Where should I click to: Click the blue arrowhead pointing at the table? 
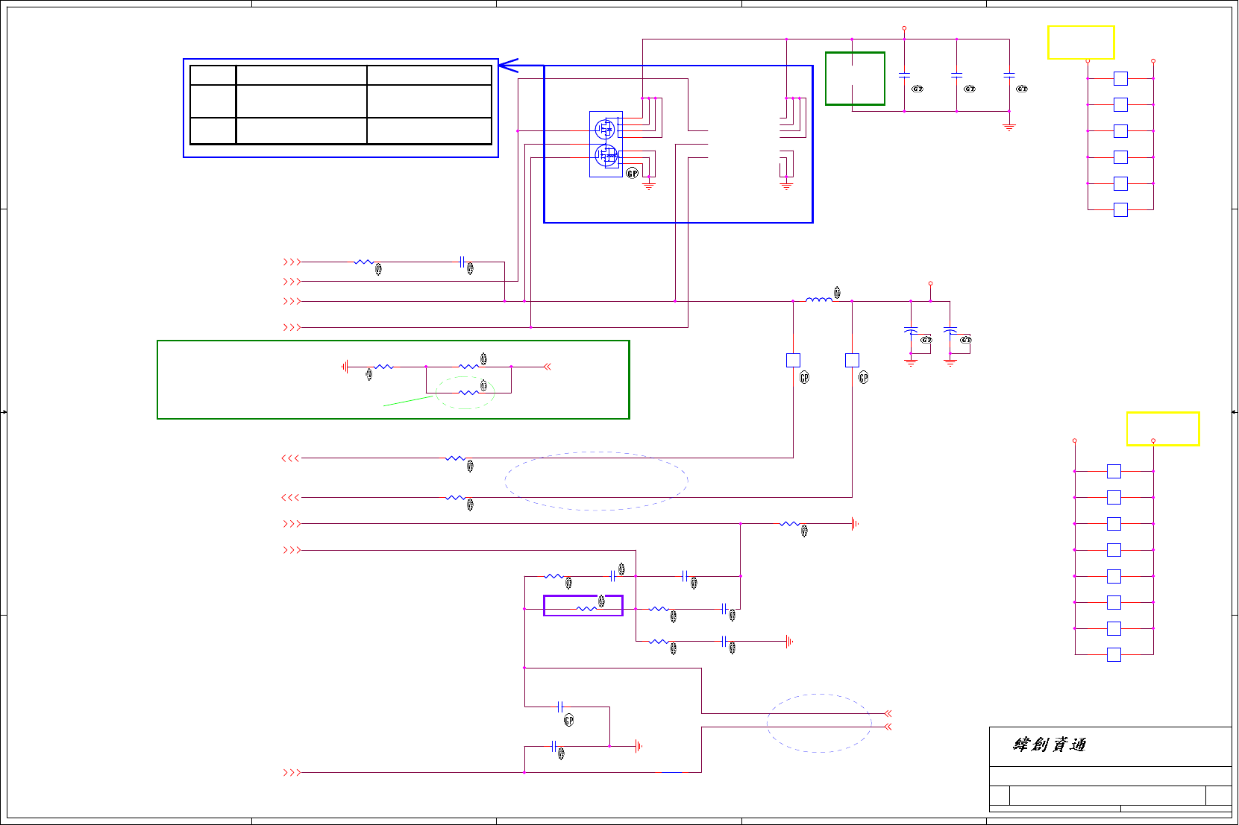tap(508, 66)
